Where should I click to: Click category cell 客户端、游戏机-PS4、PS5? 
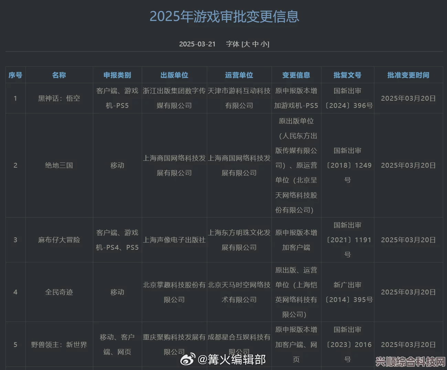click(117, 240)
